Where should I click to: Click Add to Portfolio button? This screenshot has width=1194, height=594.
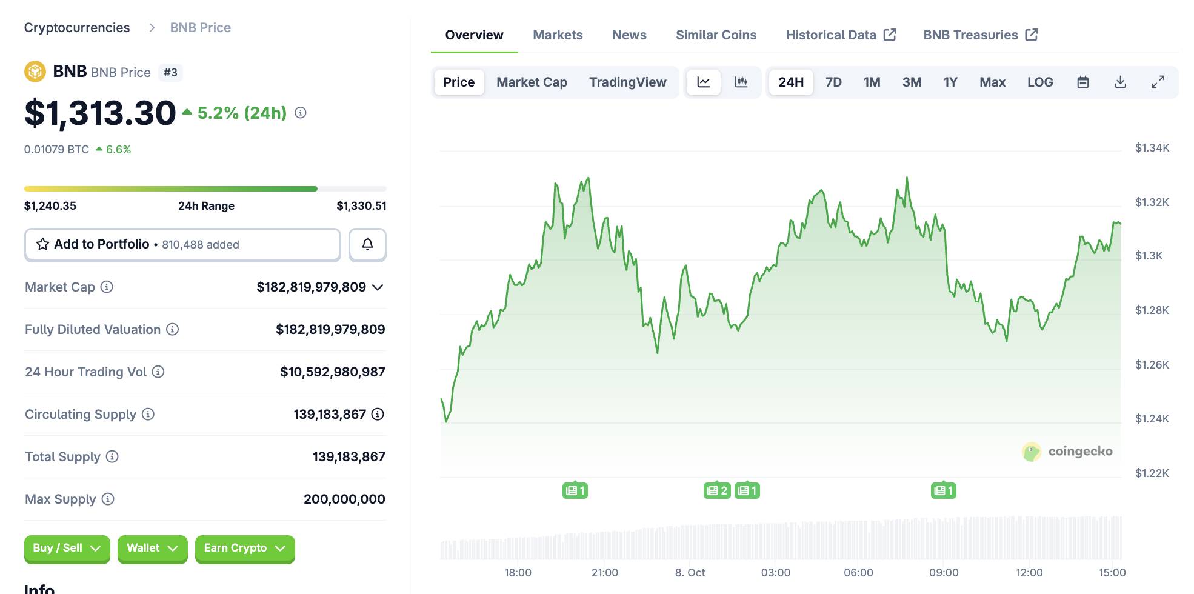coord(182,244)
